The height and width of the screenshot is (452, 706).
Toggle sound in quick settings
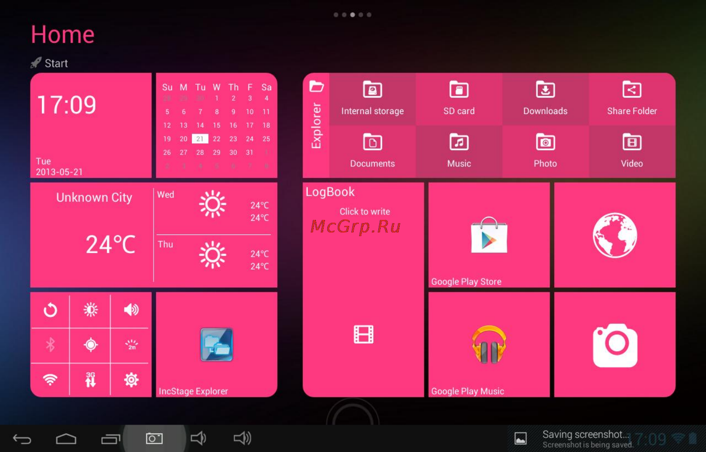(131, 310)
